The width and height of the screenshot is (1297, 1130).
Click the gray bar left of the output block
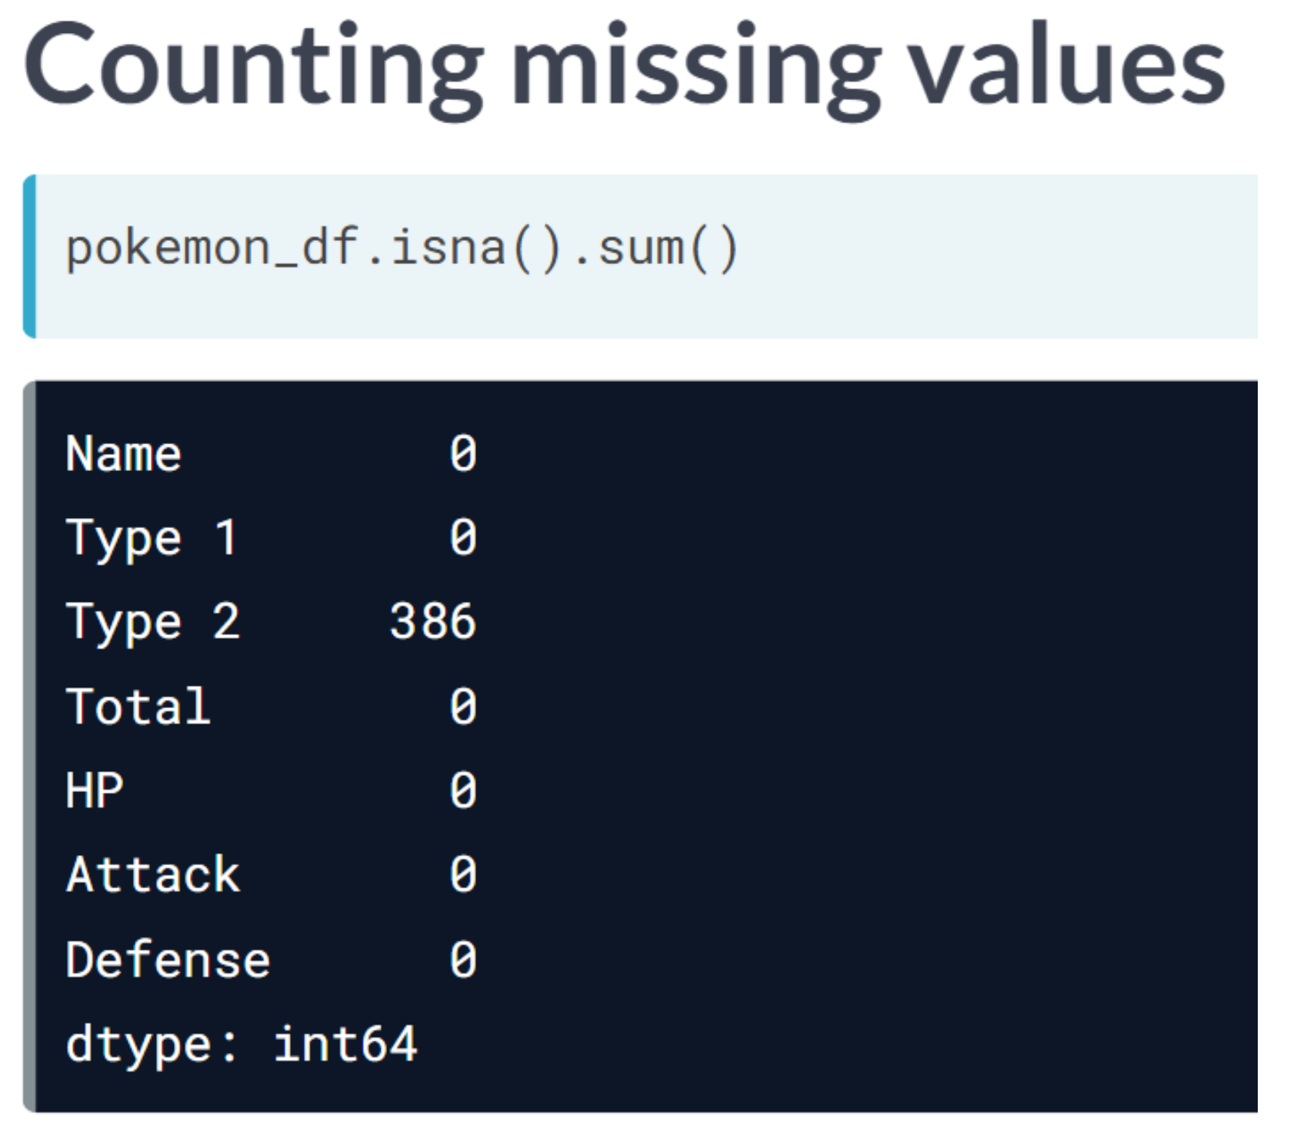(x=30, y=745)
